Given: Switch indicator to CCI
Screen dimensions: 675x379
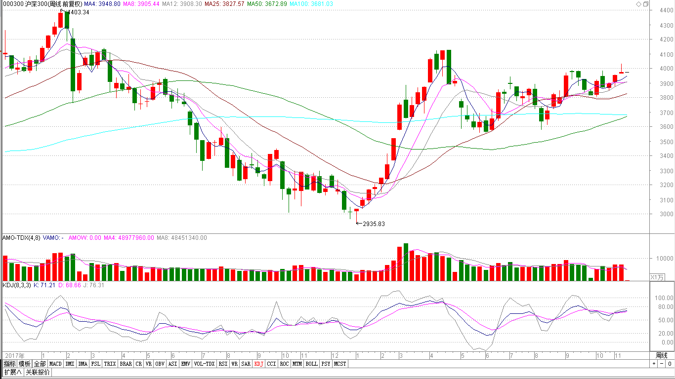Looking at the screenshot, I should click(x=271, y=364).
